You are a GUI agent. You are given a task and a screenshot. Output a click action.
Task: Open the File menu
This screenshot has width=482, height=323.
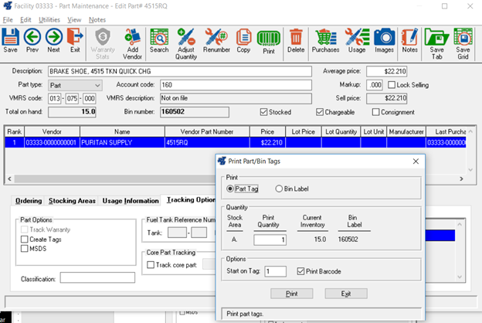8,19
